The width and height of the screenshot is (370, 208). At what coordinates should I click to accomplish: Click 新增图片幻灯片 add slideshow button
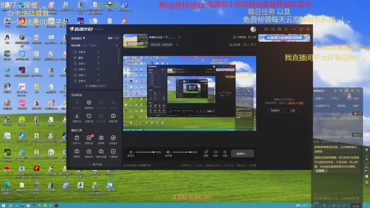[95, 86]
